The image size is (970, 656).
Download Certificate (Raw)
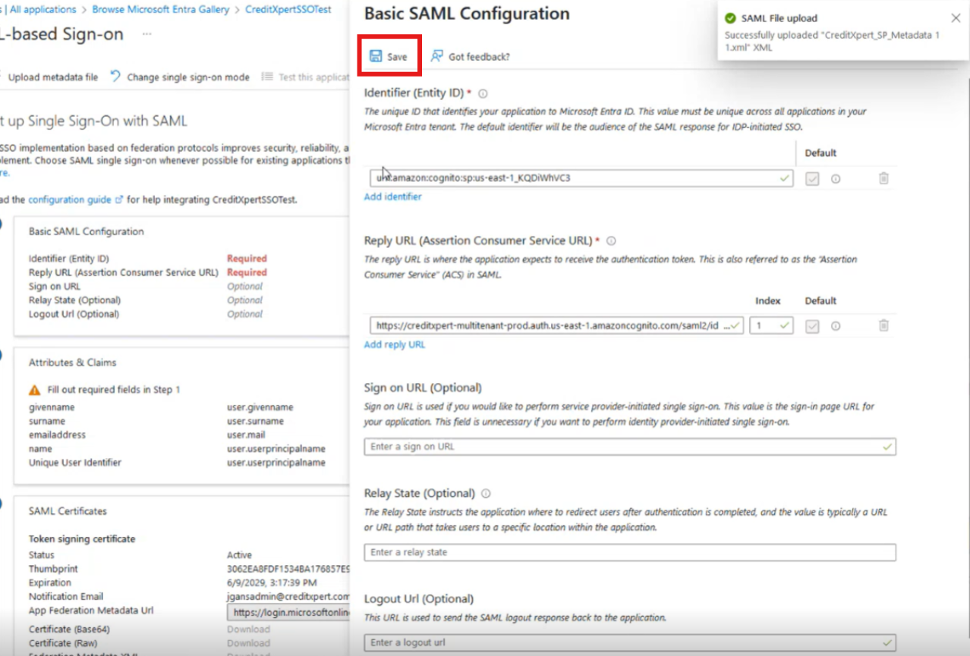[x=248, y=643]
